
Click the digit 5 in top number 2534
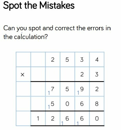pyautogui.click(x=67, y=60)
